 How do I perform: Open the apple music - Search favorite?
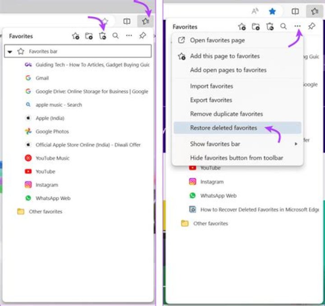pyautogui.click(x=59, y=105)
